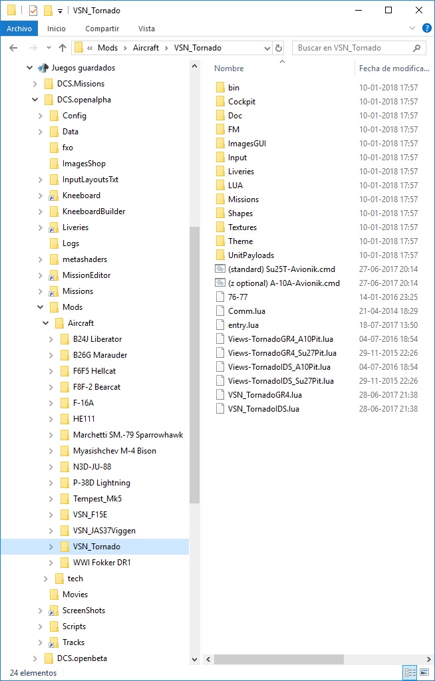The image size is (435, 681).
Task: Click the New folder quick access icon
Action: [49, 11]
